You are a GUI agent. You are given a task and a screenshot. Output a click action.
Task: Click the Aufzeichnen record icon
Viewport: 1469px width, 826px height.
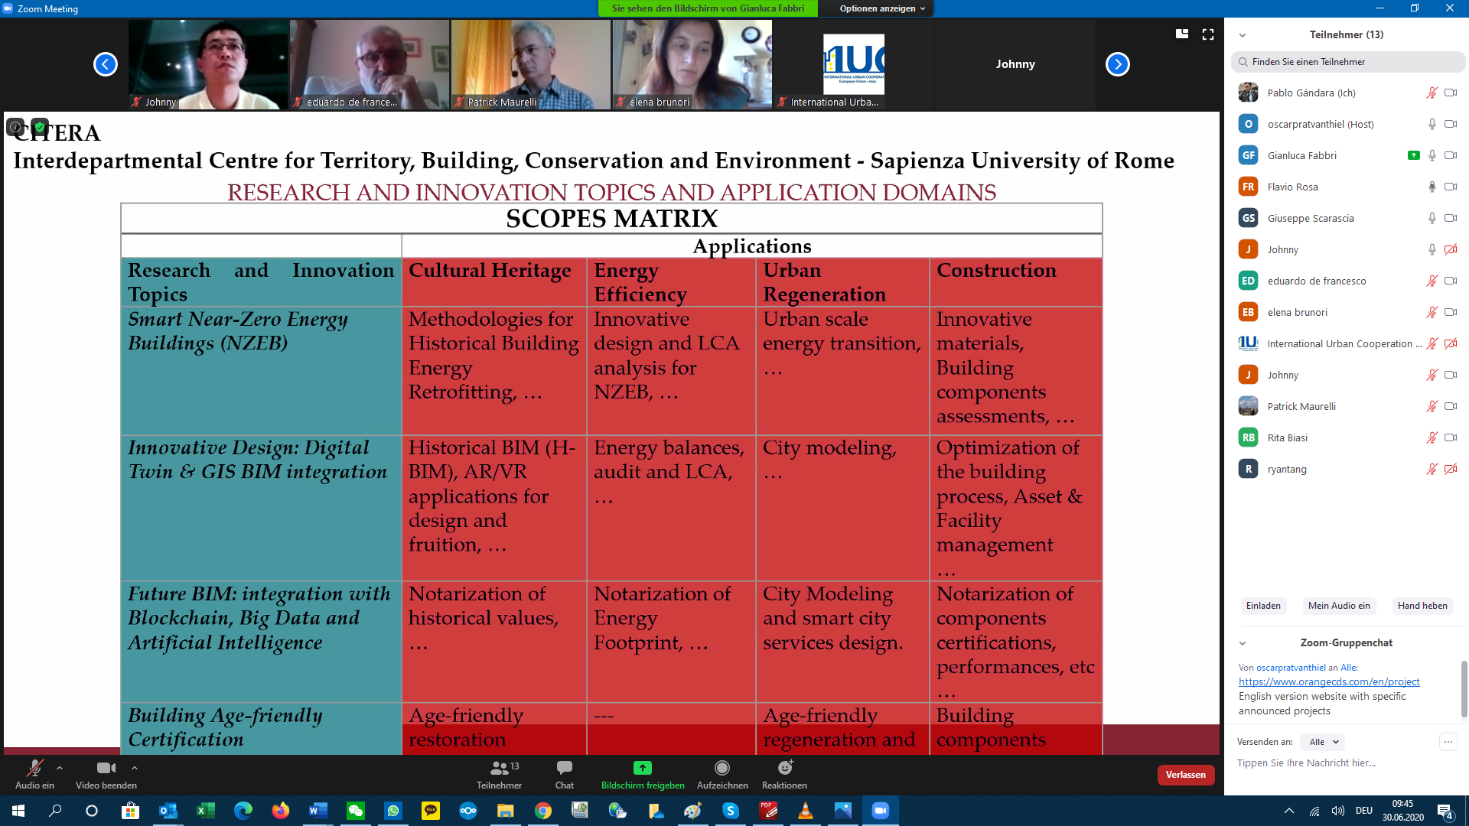click(x=721, y=768)
